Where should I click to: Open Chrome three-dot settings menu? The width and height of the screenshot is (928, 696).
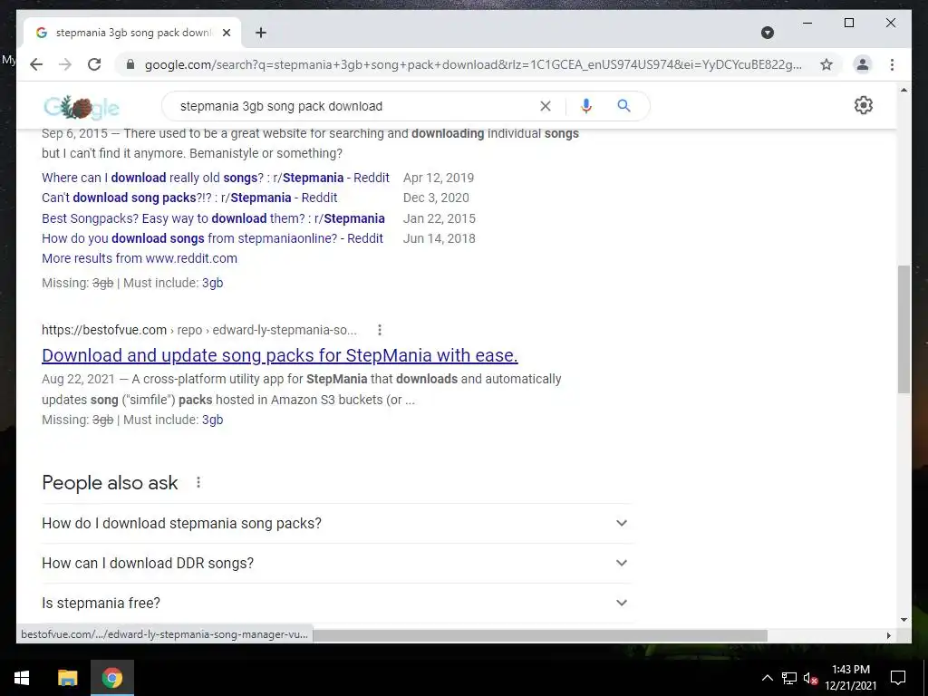pyautogui.click(x=892, y=64)
